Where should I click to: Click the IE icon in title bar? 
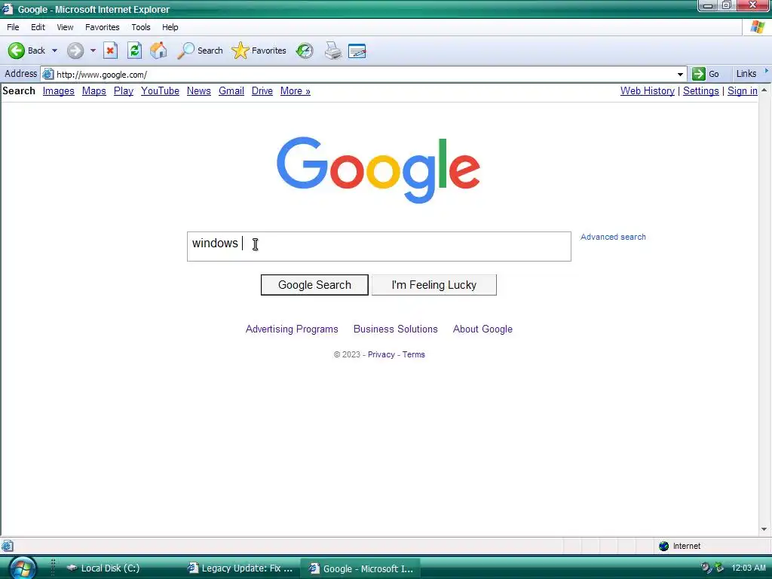pos(8,9)
